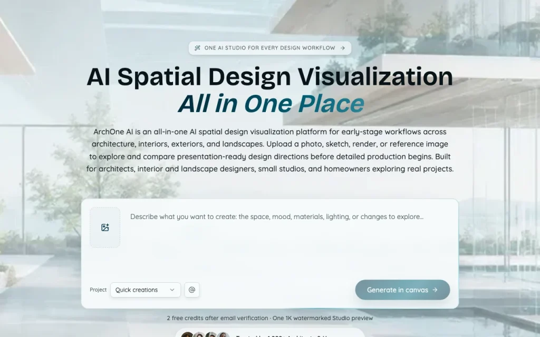Click the upload reference image icon
Image resolution: width=540 pixels, height=337 pixels.
click(x=105, y=227)
